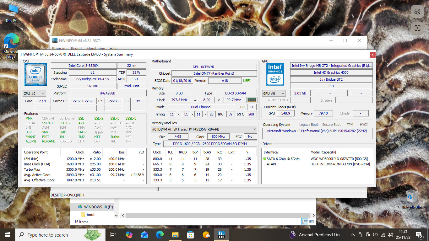
Task: Show hidden system tray icons chevron
Action: [x=352, y=235]
